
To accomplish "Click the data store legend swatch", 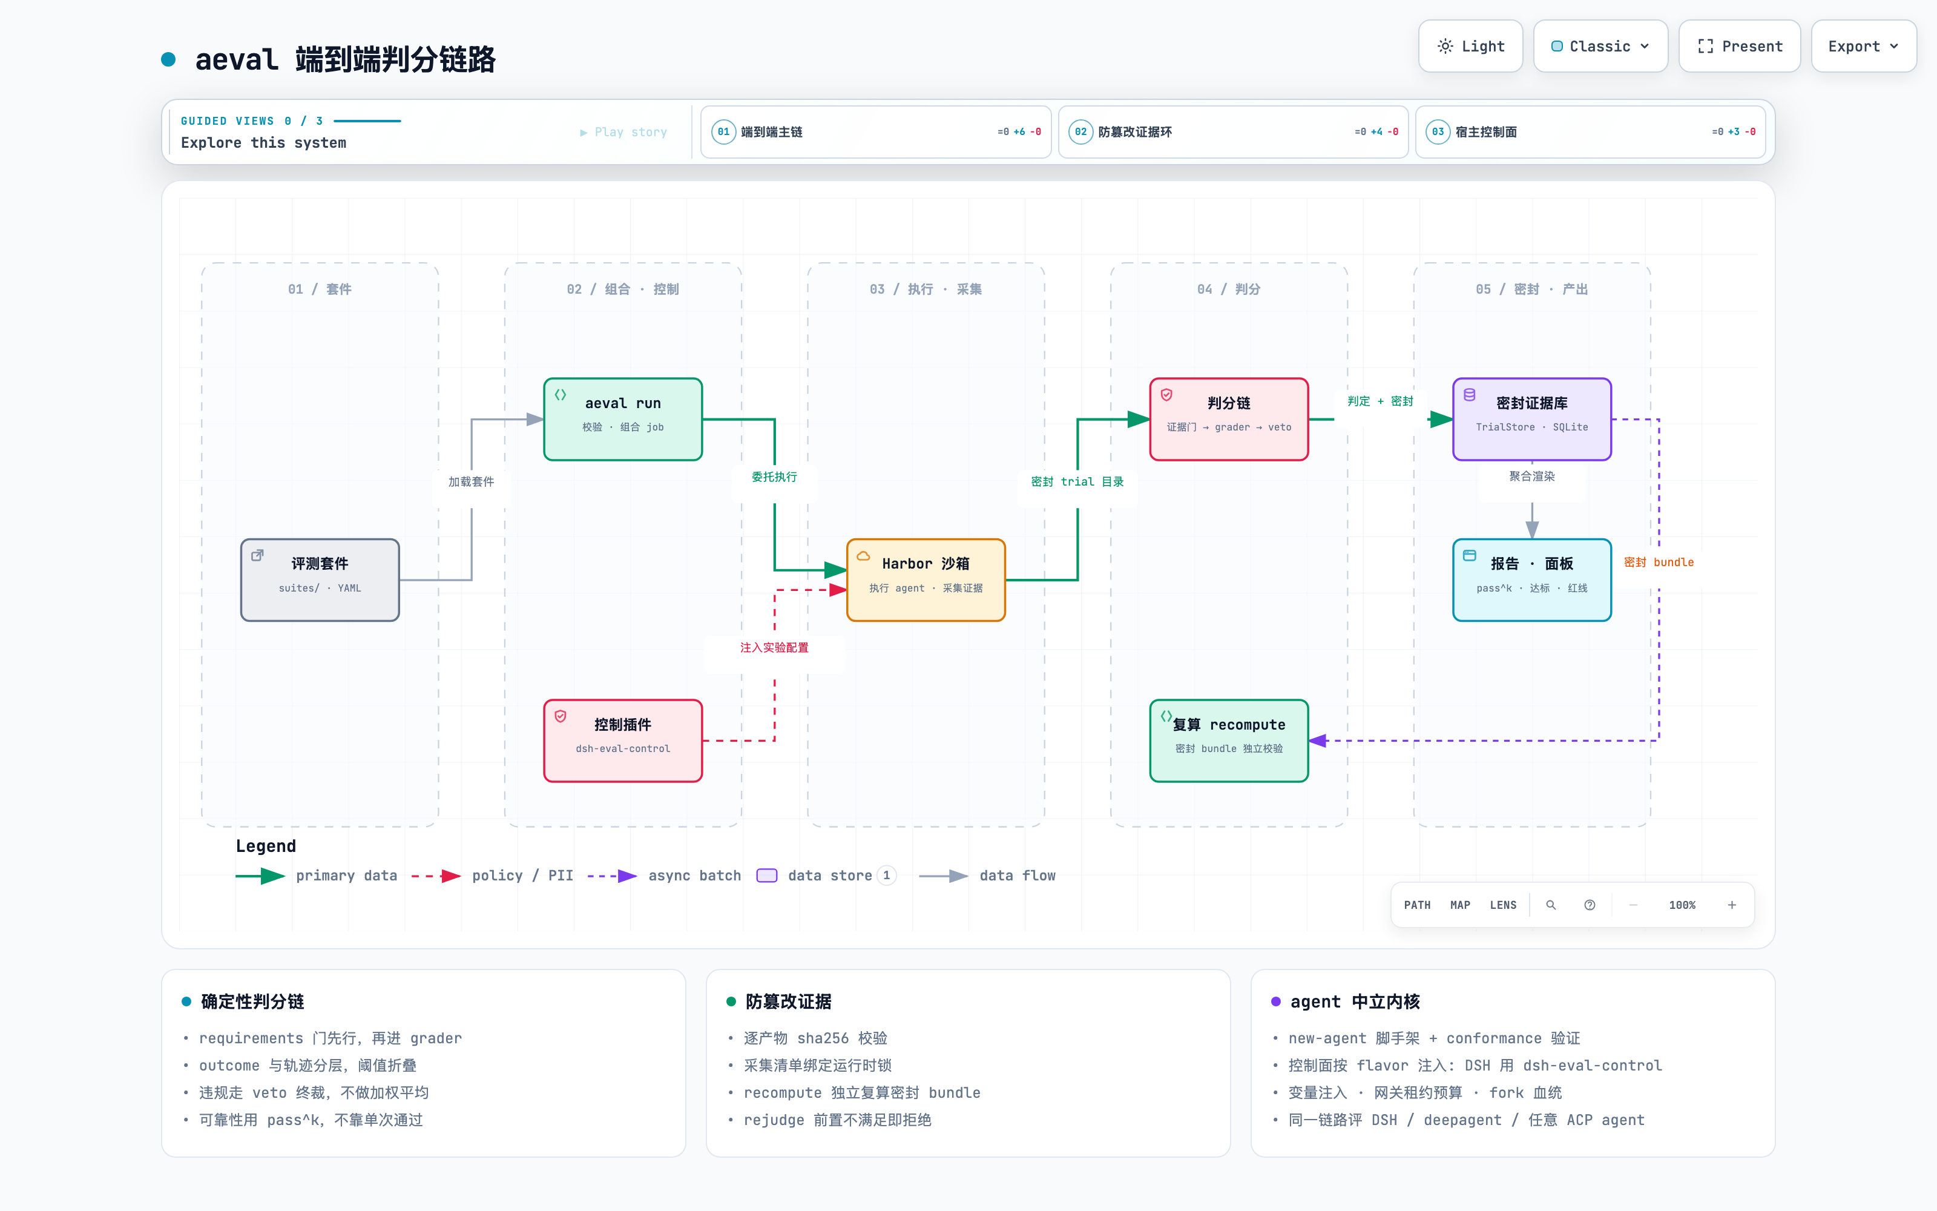I will pyautogui.click(x=767, y=876).
